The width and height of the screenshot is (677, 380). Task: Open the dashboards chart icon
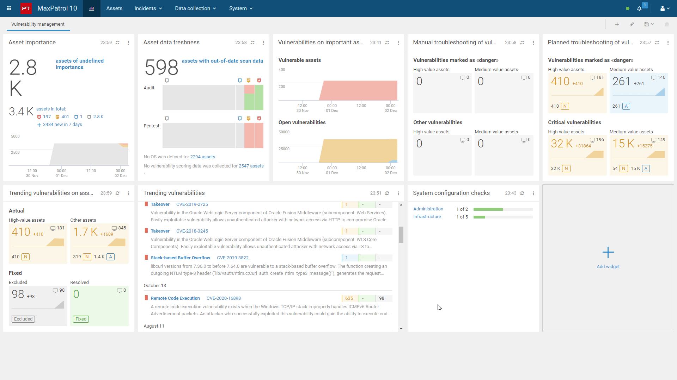(92, 8)
